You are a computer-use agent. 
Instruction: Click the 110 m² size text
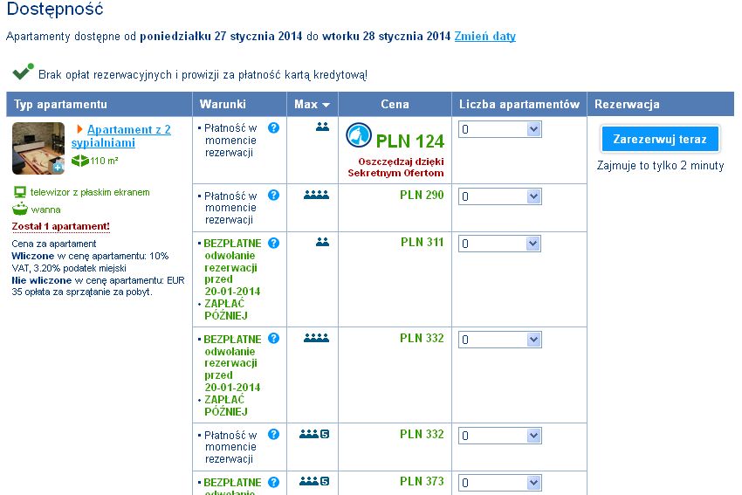click(104, 161)
